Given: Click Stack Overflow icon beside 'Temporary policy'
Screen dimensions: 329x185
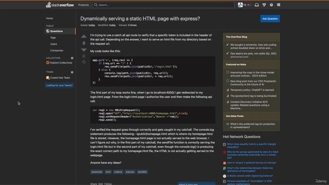Looking at the screenshot, I should point(228,90).
